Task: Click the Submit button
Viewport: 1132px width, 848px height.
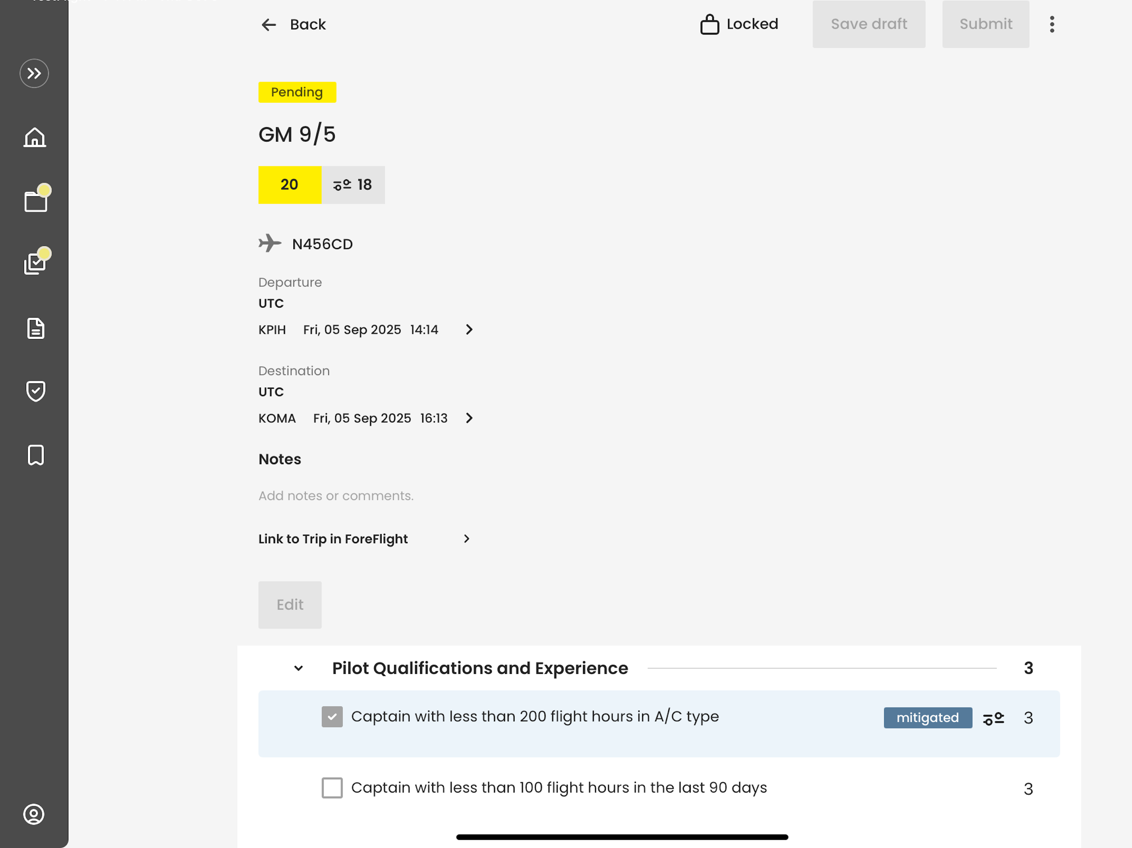Action: (x=986, y=24)
